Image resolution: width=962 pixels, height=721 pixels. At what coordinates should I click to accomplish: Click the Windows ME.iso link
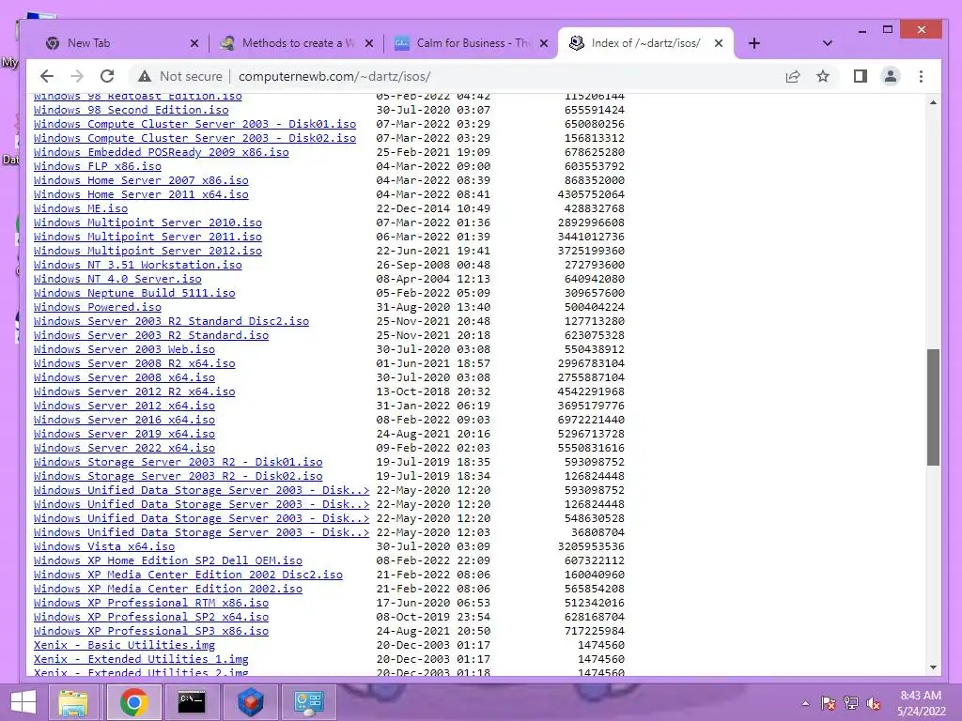[81, 208]
